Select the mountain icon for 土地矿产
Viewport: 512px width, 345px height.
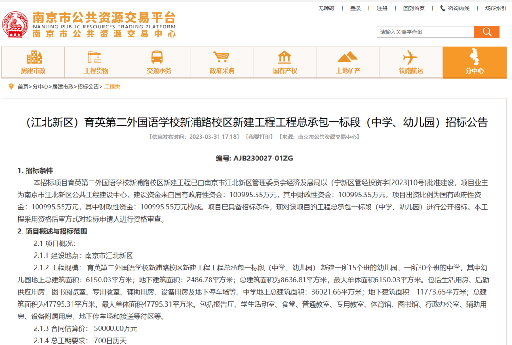click(x=347, y=57)
